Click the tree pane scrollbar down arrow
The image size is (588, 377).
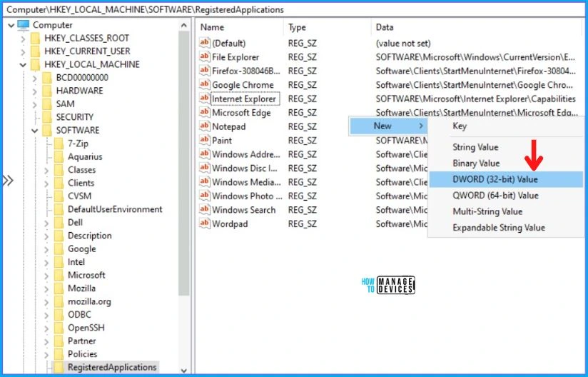tap(184, 371)
